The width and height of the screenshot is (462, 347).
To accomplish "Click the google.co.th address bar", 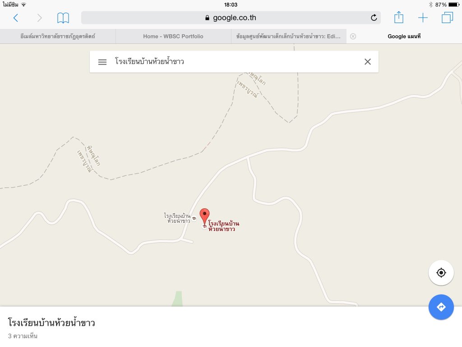I will pyautogui.click(x=231, y=18).
